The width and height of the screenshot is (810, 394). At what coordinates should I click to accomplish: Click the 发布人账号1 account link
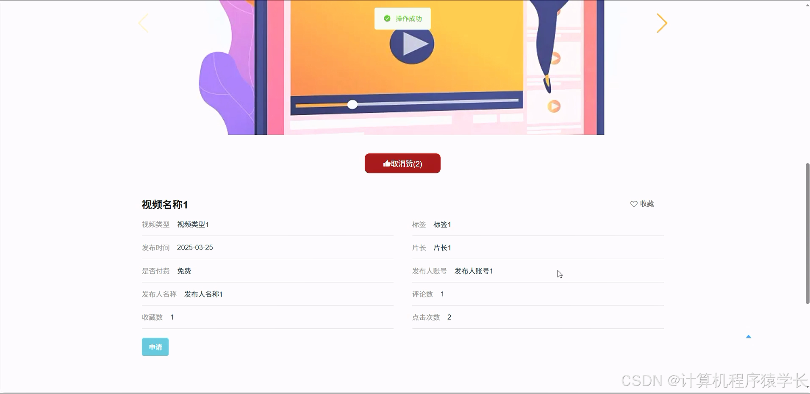(x=473, y=271)
